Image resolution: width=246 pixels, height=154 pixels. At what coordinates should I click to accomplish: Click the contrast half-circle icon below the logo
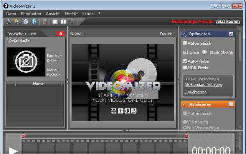click(x=127, y=111)
